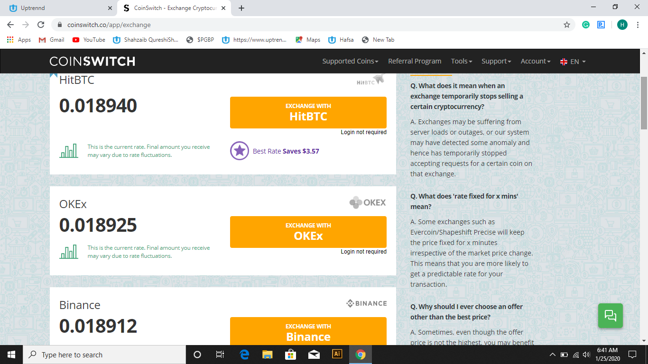Open Adobe Illustrator from taskbar
The width and height of the screenshot is (648, 364).
[x=337, y=354]
